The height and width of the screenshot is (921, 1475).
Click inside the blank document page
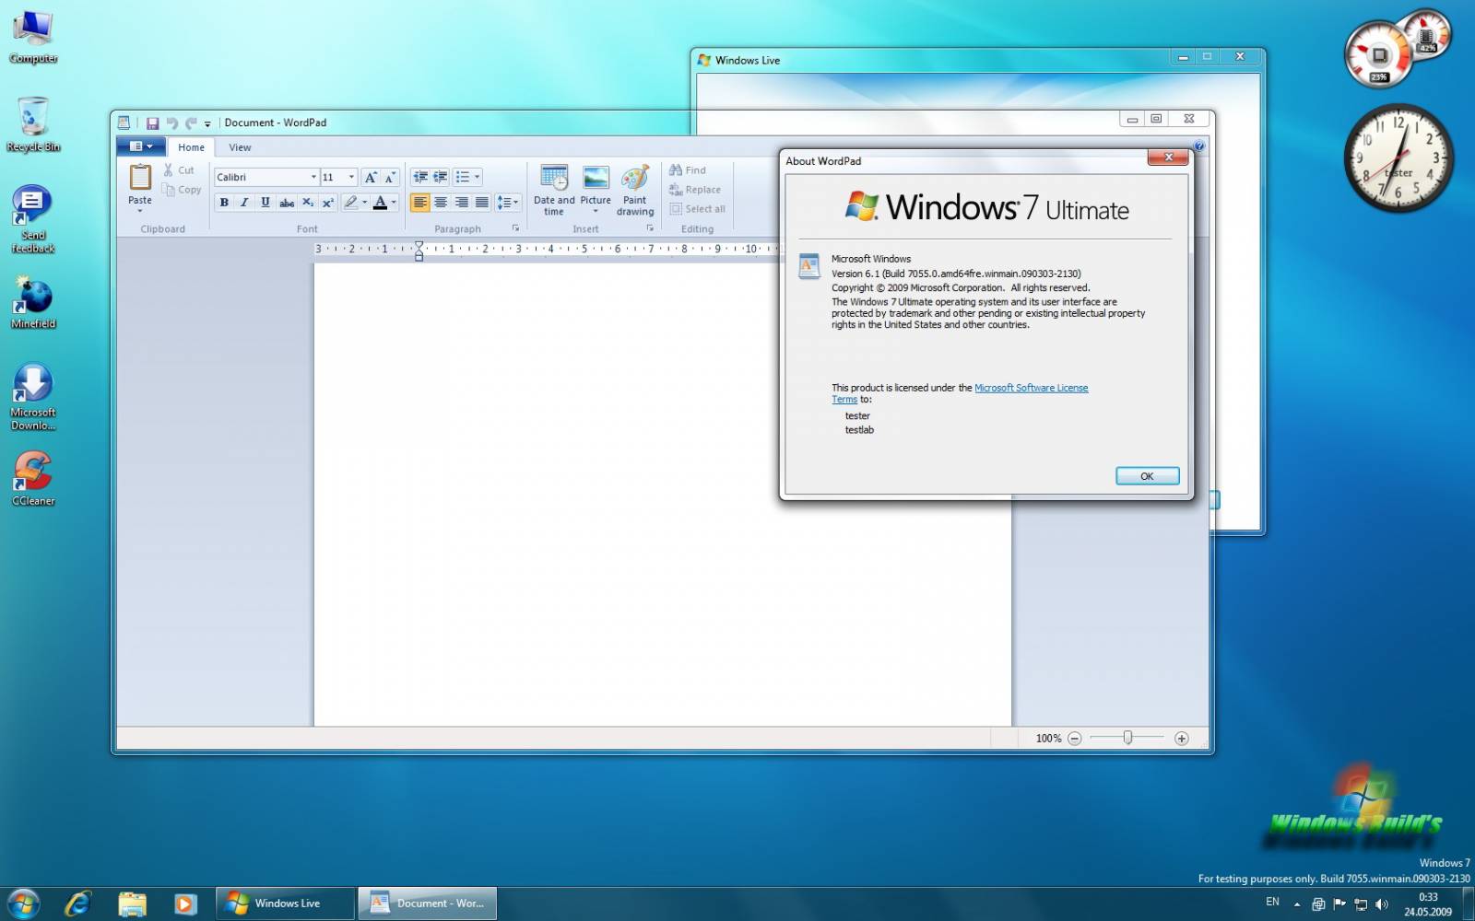coord(662,495)
